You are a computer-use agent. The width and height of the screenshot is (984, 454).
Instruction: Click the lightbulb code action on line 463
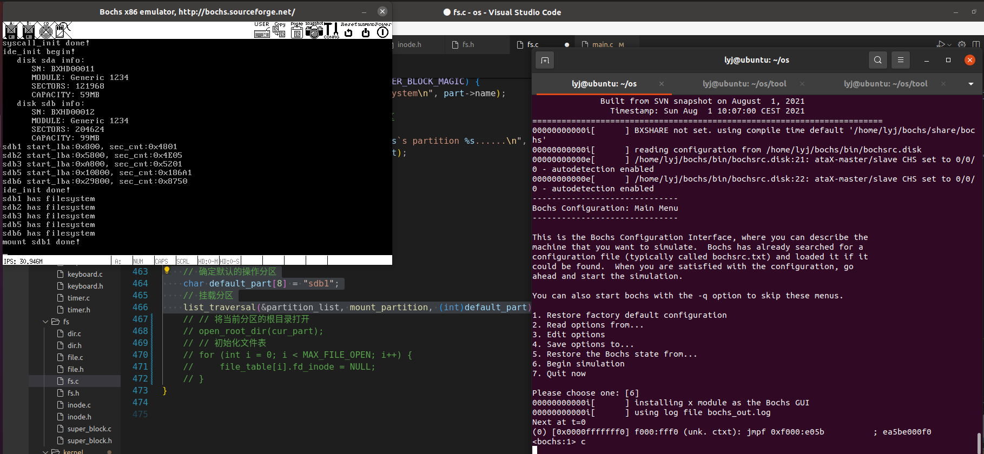click(167, 270)
